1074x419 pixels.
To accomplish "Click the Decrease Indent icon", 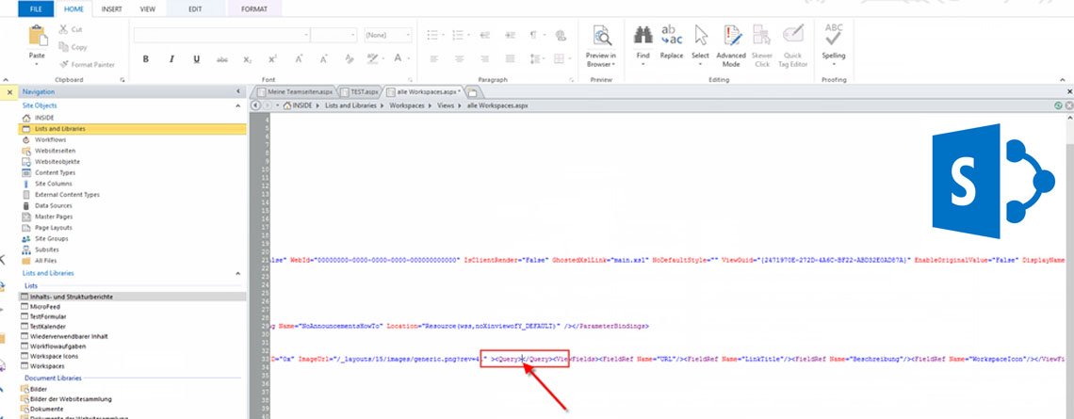I will (x=485, y=35).
